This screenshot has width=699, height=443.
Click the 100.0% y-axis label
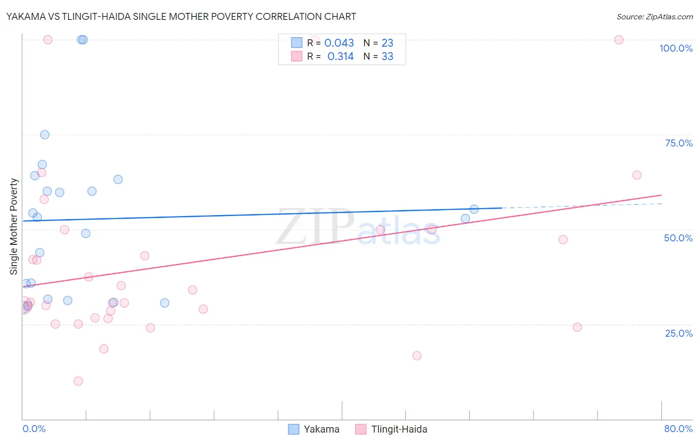click(x=676, y=48)
